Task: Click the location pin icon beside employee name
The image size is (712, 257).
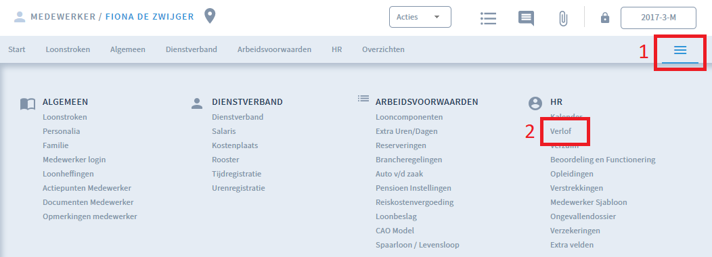Action: tap(209, 16)
